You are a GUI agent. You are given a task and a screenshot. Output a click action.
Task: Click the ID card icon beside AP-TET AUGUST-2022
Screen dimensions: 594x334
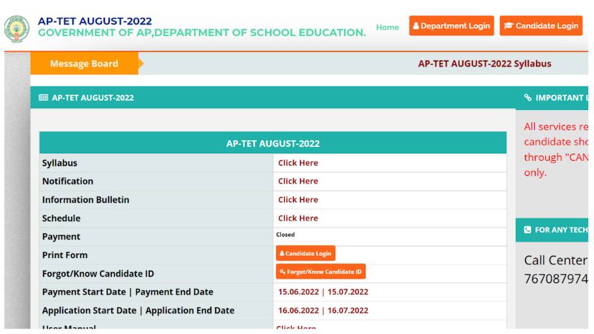click(43, 97)
